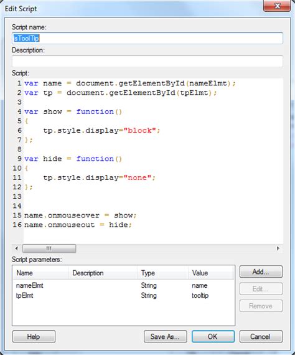Screen dimensions: 295x355
Task: Click 'var show = function()' on line 4
Action: click(73, 111)
